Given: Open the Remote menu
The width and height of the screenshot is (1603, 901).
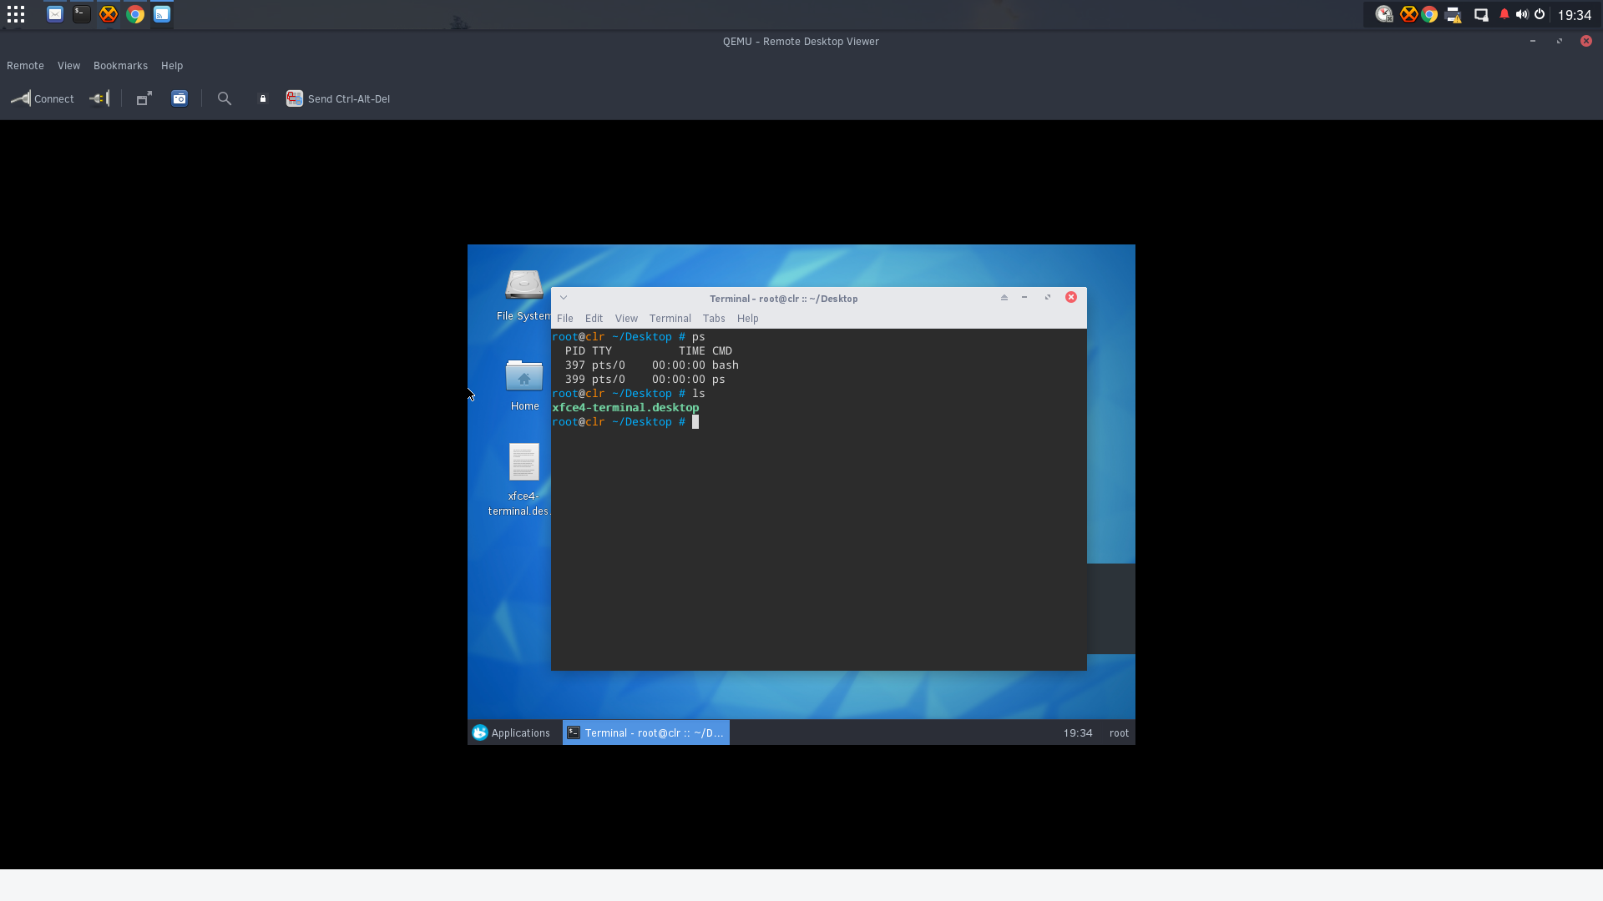Looking at the screenshot, I should pos(25,66).
